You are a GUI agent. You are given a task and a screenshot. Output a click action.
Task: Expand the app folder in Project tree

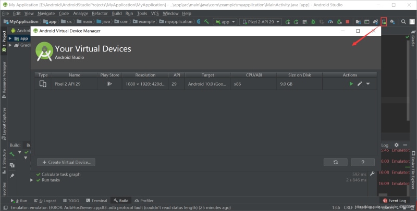click(x=10, y=38)
